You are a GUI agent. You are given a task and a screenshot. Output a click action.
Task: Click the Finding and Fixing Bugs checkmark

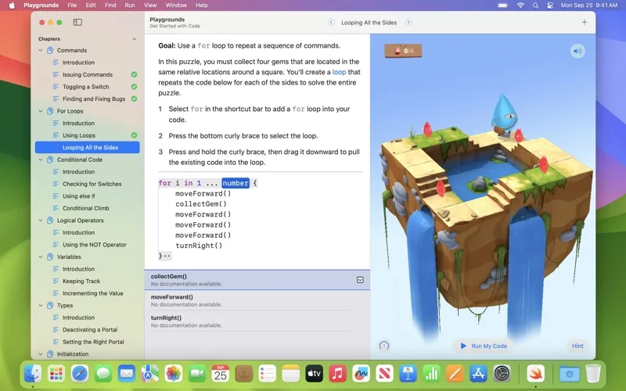(x=134, y=99)
